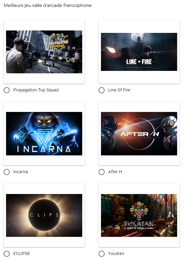Select the Propagation Top Squad radio button
This screenshot has height=261, width=185.
tap(7, 90)
